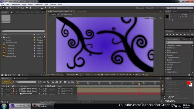Hide the White Solid 1 layer
This screenshot has width=194, height=109.
click(2, 94)
